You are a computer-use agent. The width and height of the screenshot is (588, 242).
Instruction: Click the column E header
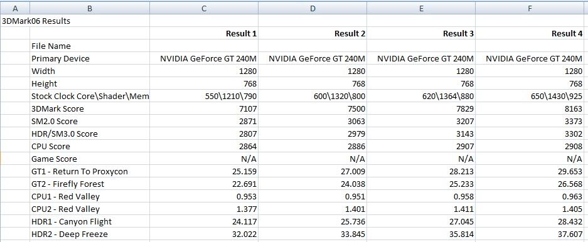[421, 8]
